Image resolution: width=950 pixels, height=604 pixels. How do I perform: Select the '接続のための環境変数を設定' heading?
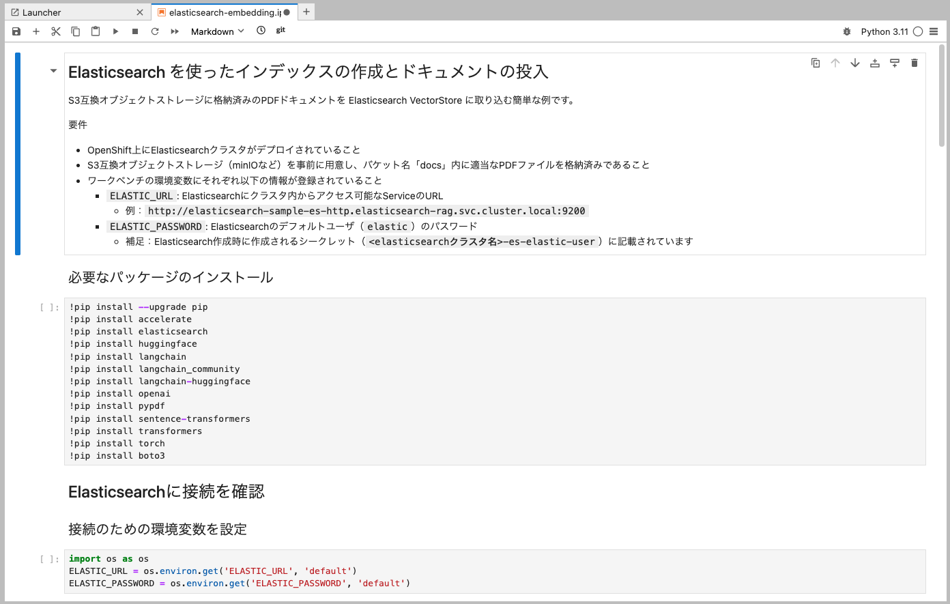click(158, 529)
